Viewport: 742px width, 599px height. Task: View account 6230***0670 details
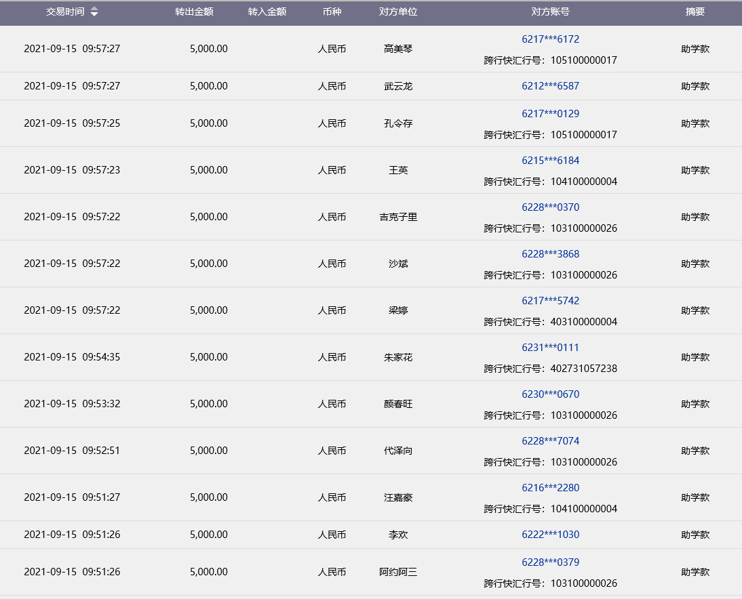click(550, 394)
